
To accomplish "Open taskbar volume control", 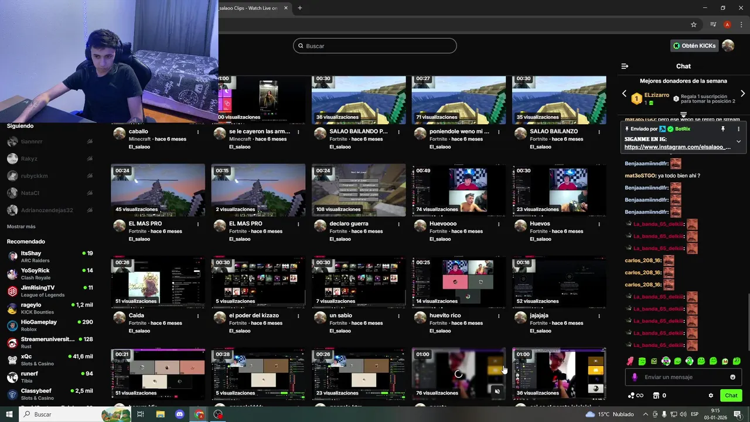I will coord(683,414).
